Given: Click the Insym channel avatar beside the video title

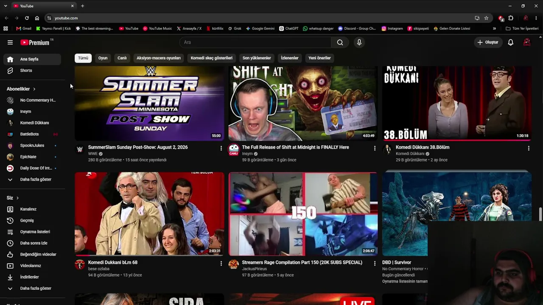Looking at the screenshot, I should coord(234,149).
